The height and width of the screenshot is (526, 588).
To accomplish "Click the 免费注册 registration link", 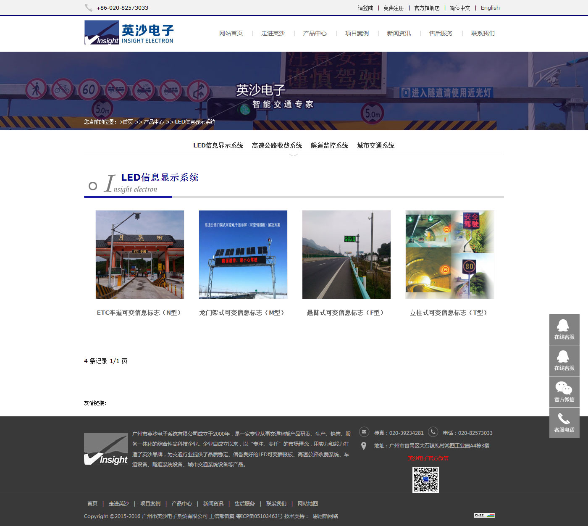I will (x=394, y=8).
